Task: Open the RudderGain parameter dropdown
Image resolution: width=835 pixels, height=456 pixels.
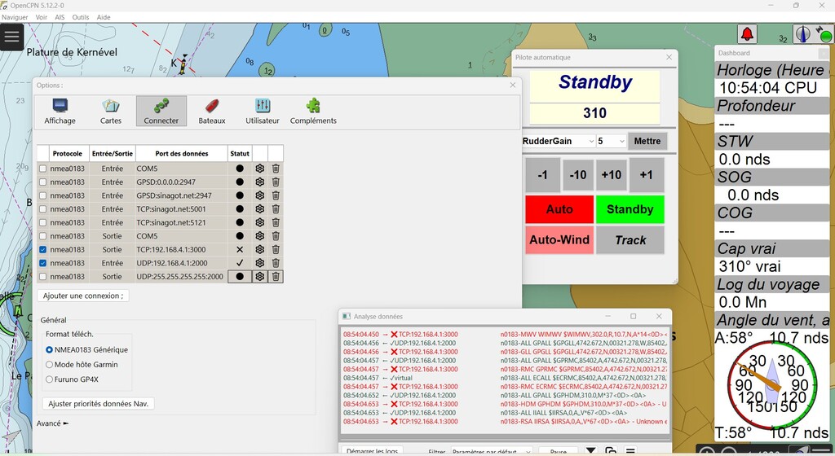Action: click(x=559, y=141)
